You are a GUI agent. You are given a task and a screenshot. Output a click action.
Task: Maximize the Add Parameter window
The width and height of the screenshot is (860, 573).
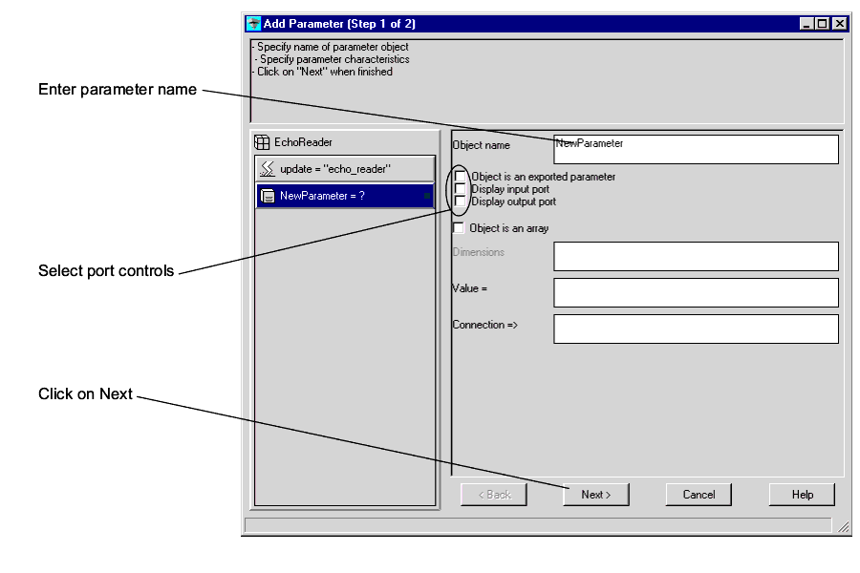[823, 24]
